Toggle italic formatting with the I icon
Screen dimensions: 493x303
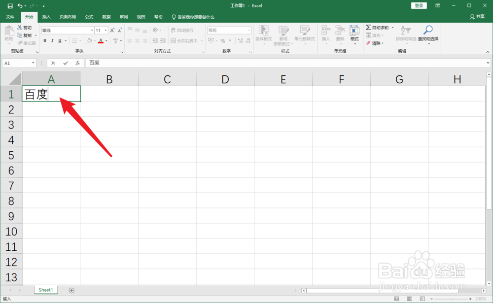pos(51,40)
